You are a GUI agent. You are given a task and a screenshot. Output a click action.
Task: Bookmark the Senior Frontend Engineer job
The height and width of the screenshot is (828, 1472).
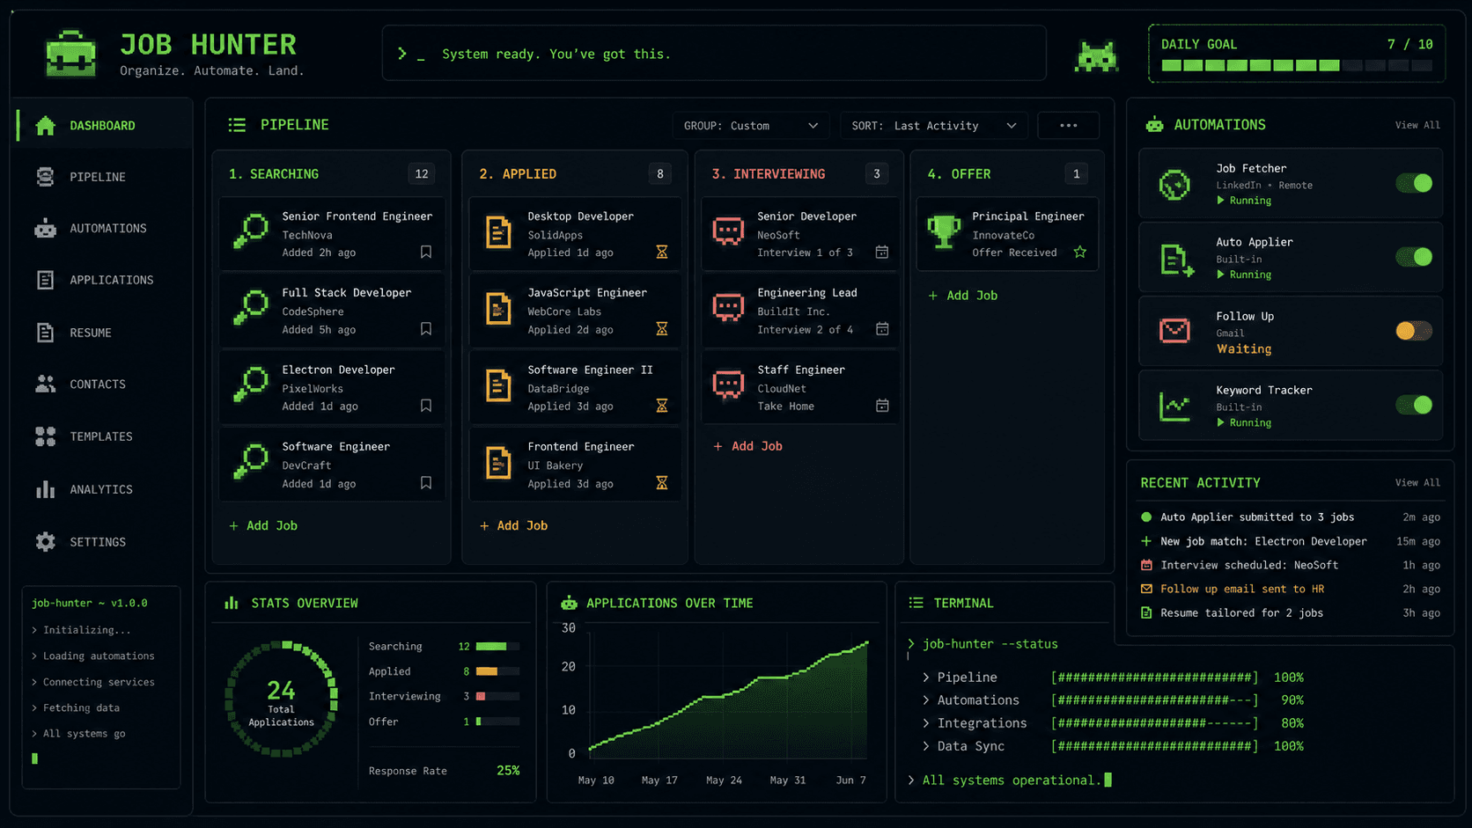(x=426, y=253)
